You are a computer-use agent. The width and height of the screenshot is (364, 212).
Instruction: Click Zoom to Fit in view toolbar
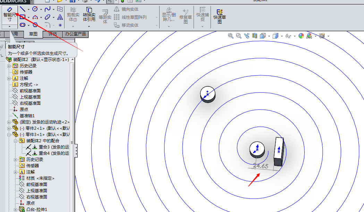pos(230,36)
